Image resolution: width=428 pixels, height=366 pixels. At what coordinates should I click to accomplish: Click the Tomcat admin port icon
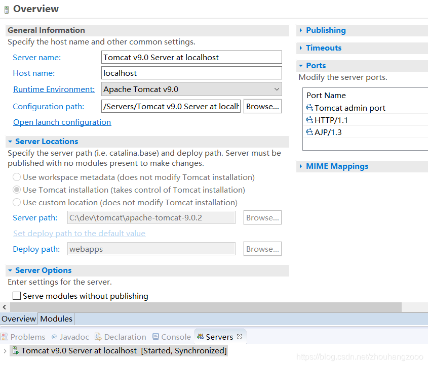[x=309, y=108]
